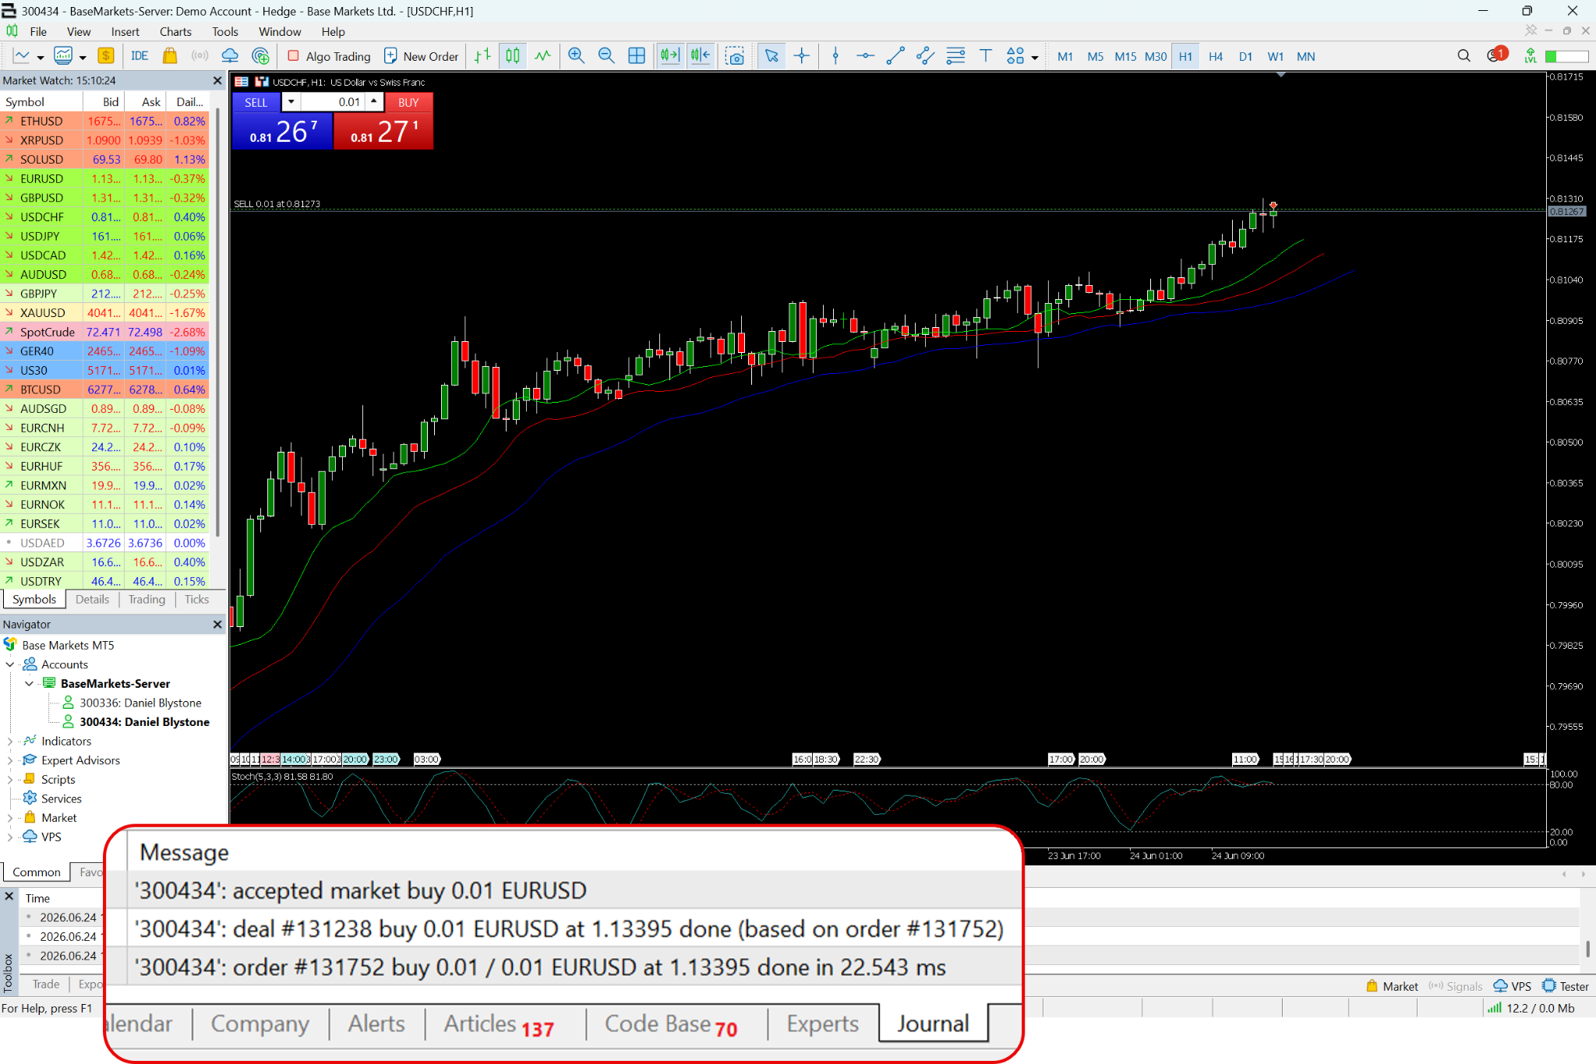Switch Market Watch to Ticks tab
The width and height of the screenshot is (1596, 1064).
pyautogui.click(x=196, y=600)
